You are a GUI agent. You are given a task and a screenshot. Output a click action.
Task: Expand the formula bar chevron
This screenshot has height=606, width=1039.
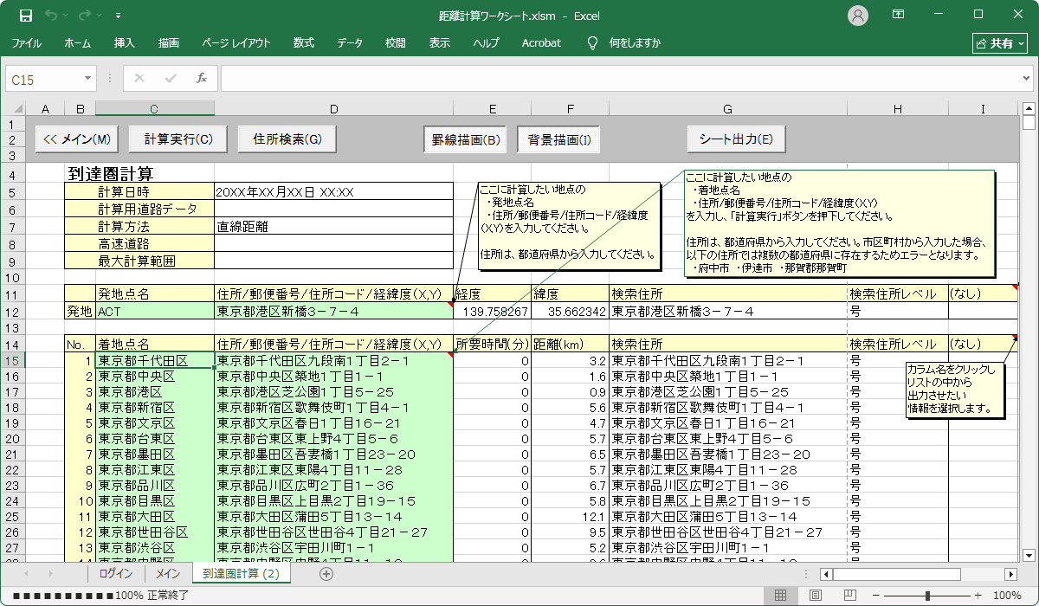pyautogui.click(x=1027, y=79)
